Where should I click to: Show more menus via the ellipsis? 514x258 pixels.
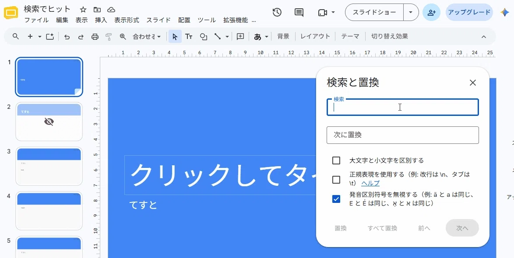pos(254,20)
